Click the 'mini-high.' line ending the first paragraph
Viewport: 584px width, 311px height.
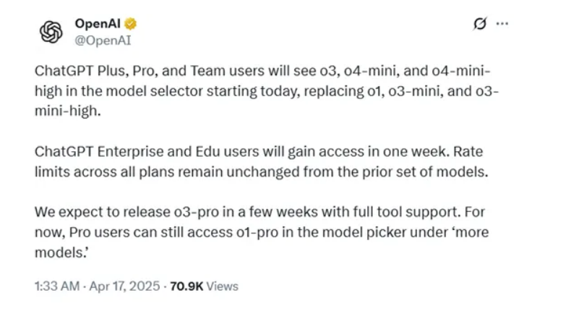[x=68, y=111]
